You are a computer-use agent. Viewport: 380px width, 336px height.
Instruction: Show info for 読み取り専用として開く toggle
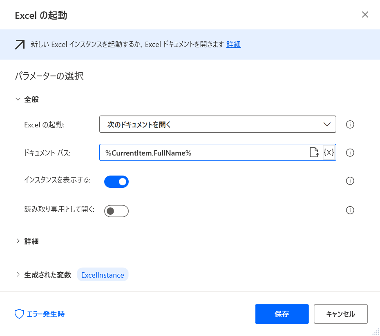pos(350,210)
